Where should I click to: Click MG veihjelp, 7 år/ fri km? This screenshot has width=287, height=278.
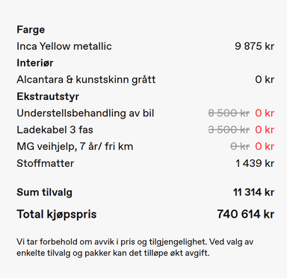coord(75,146)
